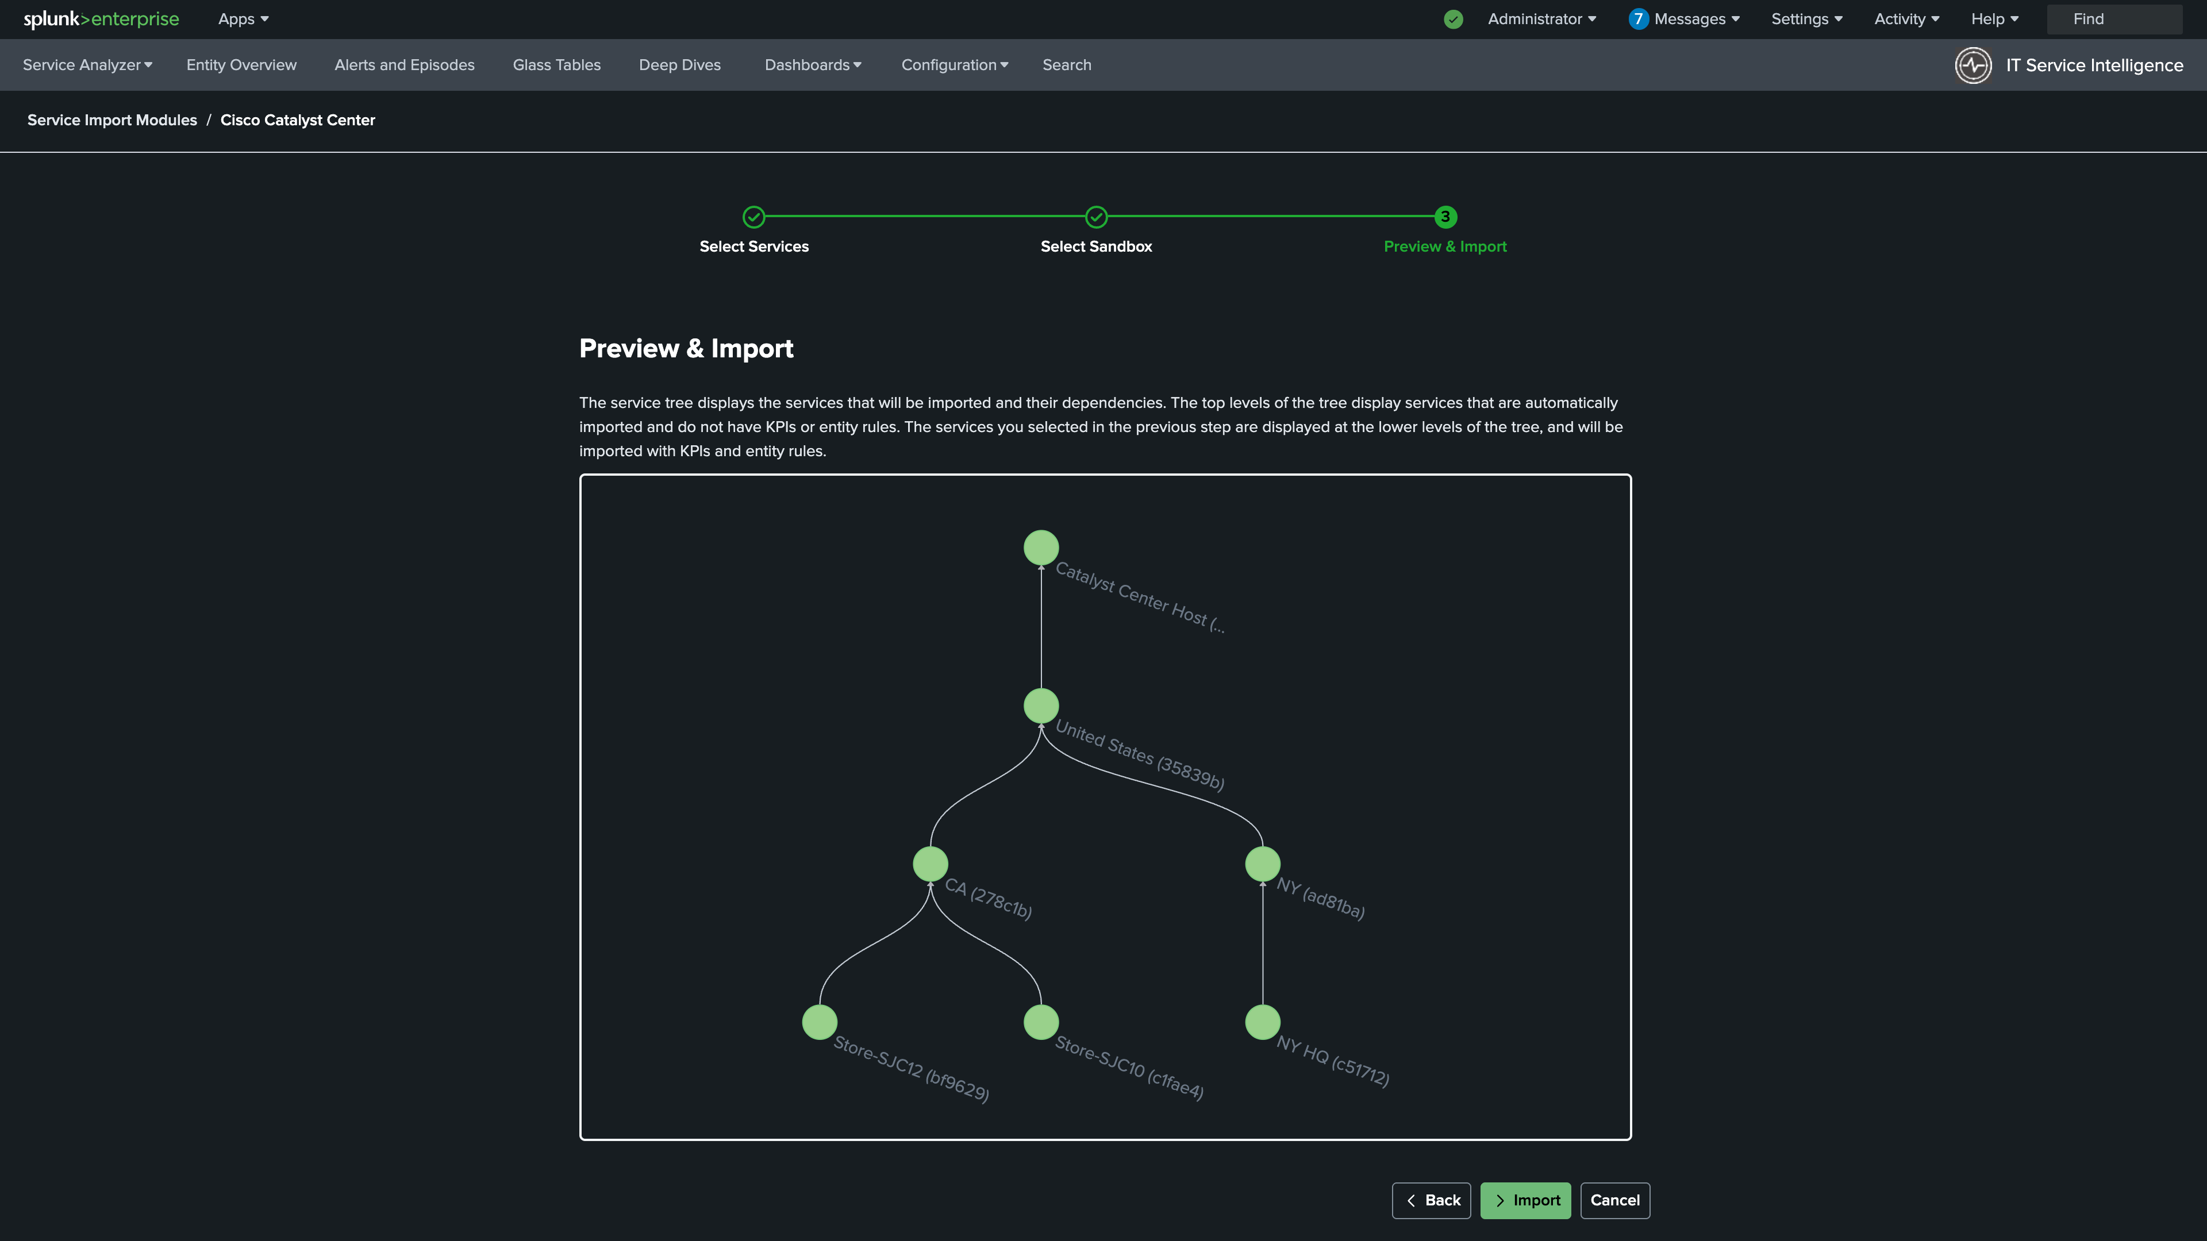Click the green Import button
Viewport: 2207px width, 1241px height.
(x=1526, y=1200)
